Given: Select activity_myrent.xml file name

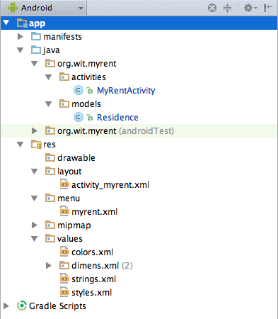Looking at the screenshot, I should point(110,185).
